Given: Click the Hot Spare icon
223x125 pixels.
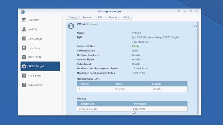Looking at the screenshot, I should (24, 76).
